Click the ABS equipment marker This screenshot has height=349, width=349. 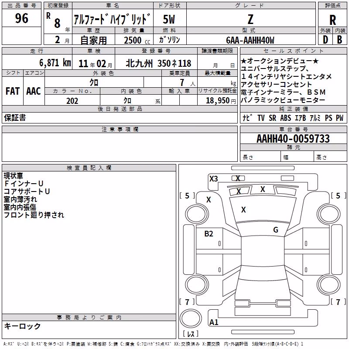tap(286, 118)
